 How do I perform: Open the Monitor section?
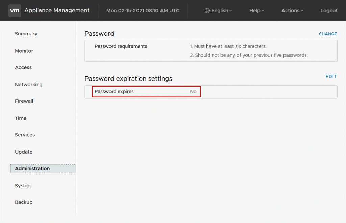[x=24, y=51]
